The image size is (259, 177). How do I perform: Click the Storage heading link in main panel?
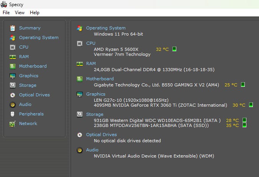[95, 114]
